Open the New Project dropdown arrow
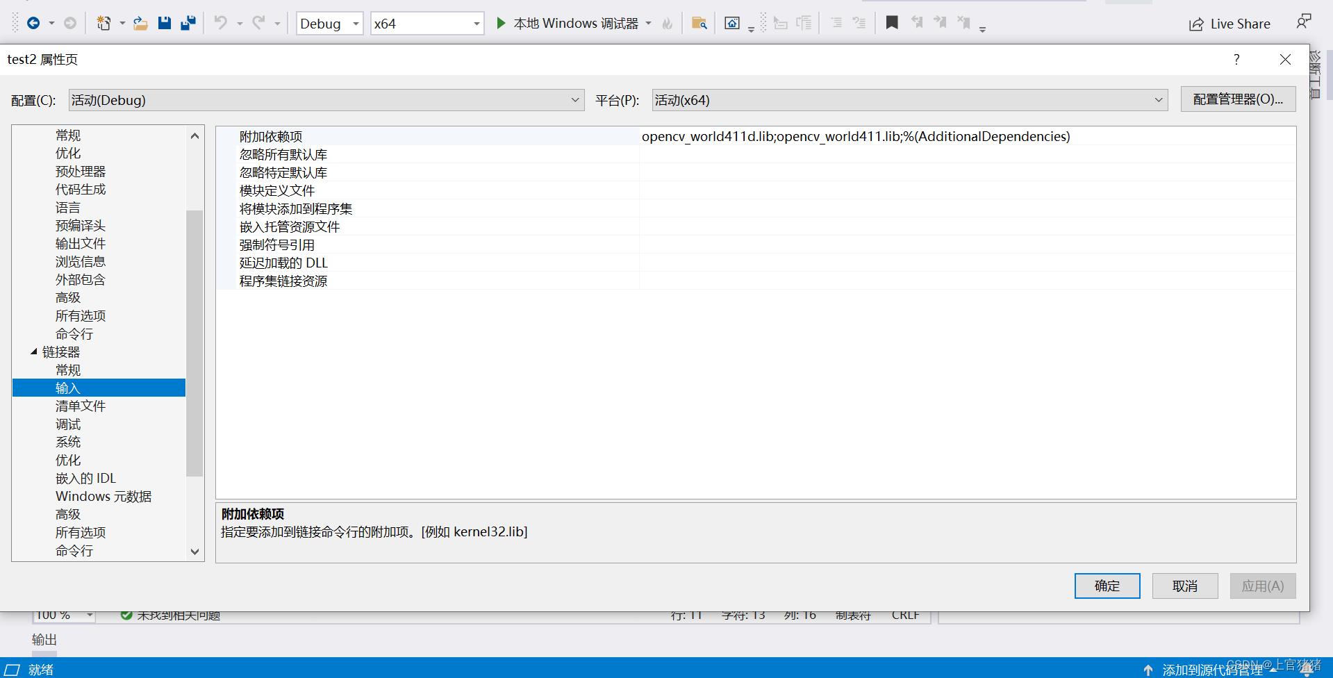Image resolution: width=1333 pixels, height=678 pixels. 122,24
